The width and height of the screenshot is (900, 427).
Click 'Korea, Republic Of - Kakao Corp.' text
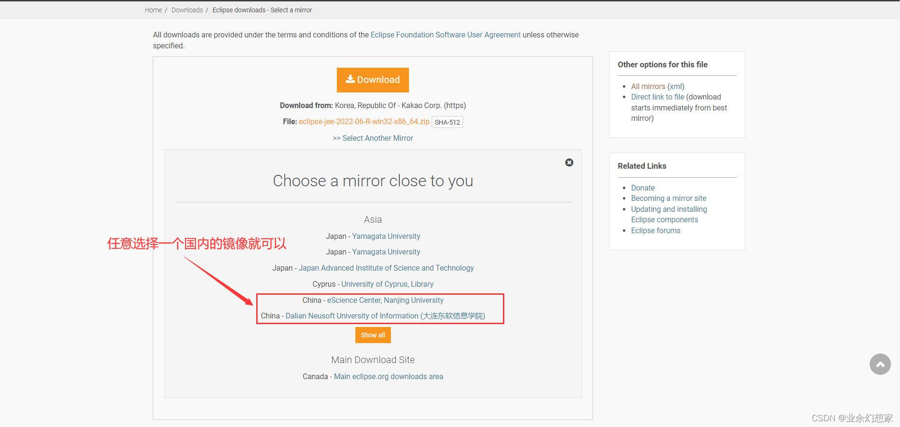(x=388, y=105)
